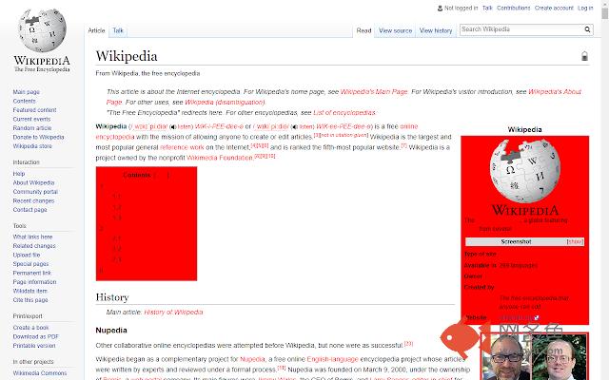The image size is (609, 380).
Task: Click Related changes link
Action: (34, 246)
